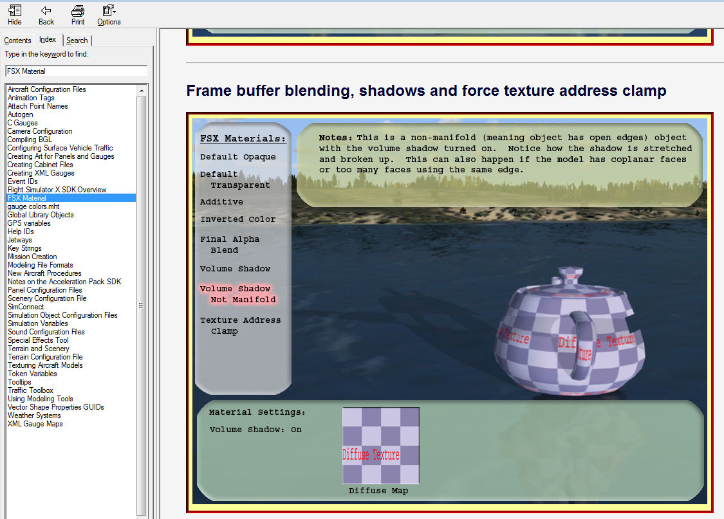Screen dimensions: 724x519
Task: Select 'Creating Art for Panels and Gauges'
Action: tap(61, 156)
